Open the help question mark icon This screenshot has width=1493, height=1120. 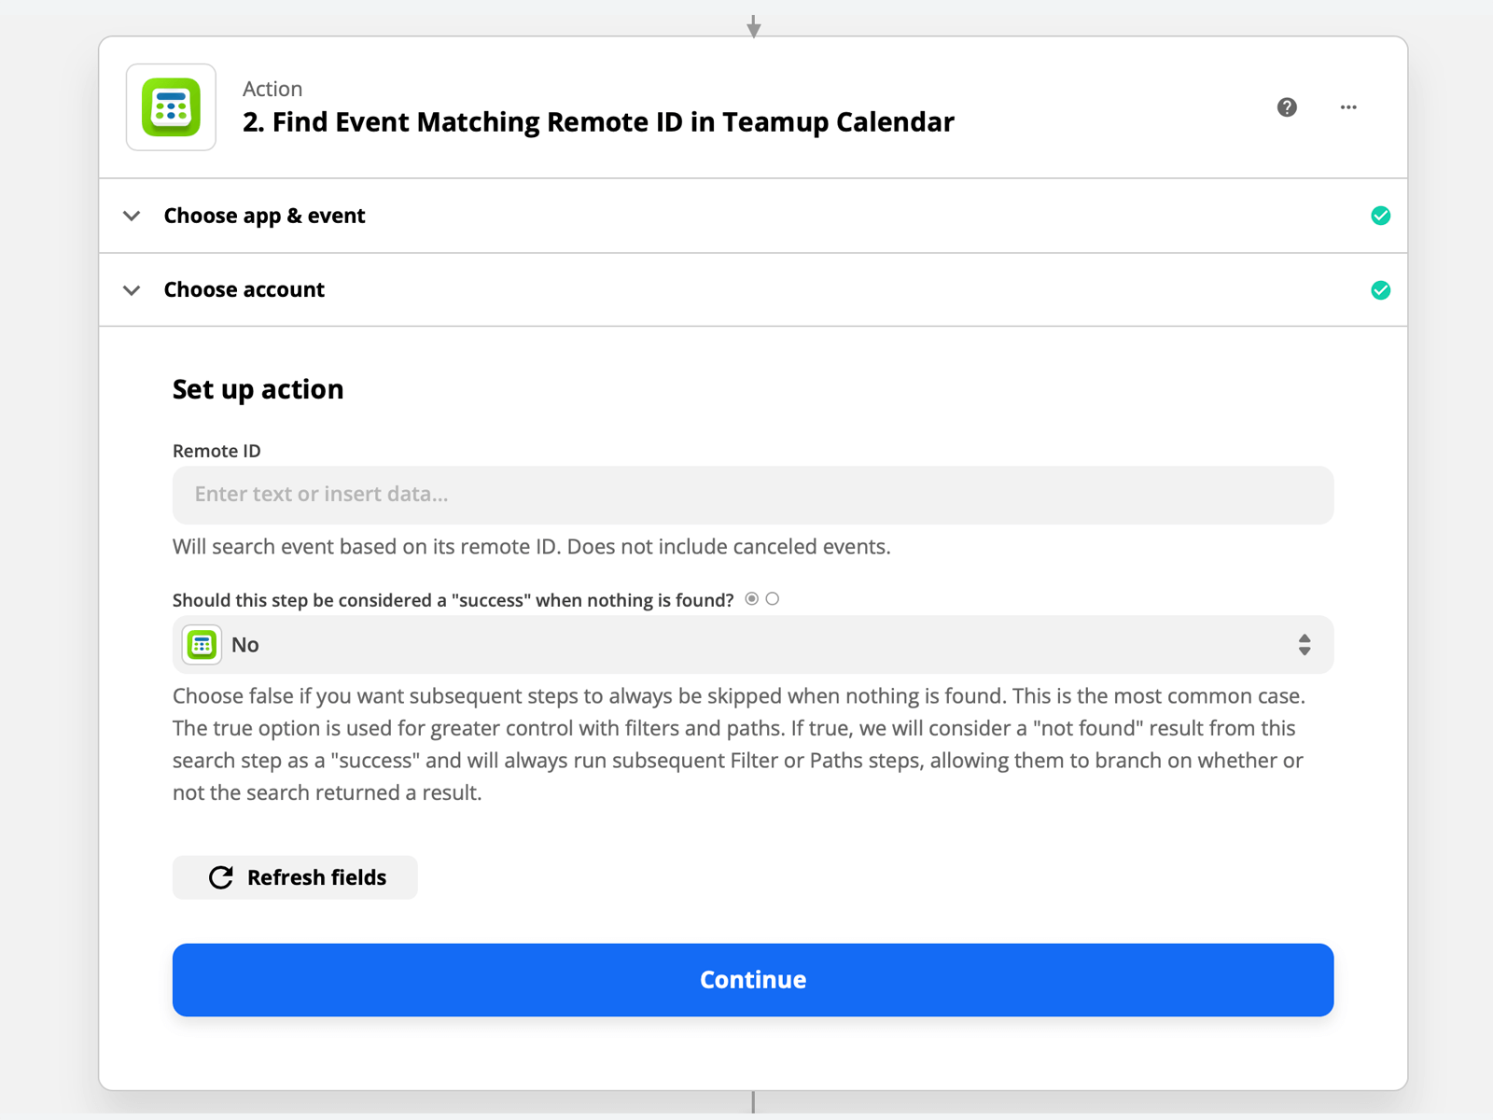[x=1287, y=107]
